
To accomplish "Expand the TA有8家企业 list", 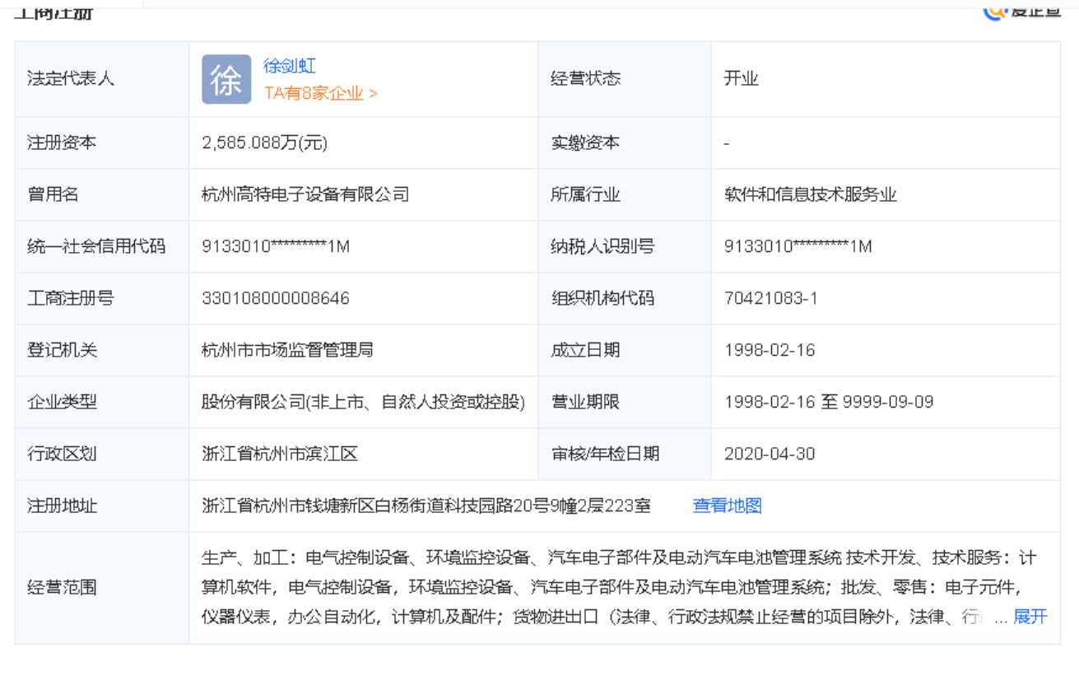I will pyautogui.click(x=320, y=93).
